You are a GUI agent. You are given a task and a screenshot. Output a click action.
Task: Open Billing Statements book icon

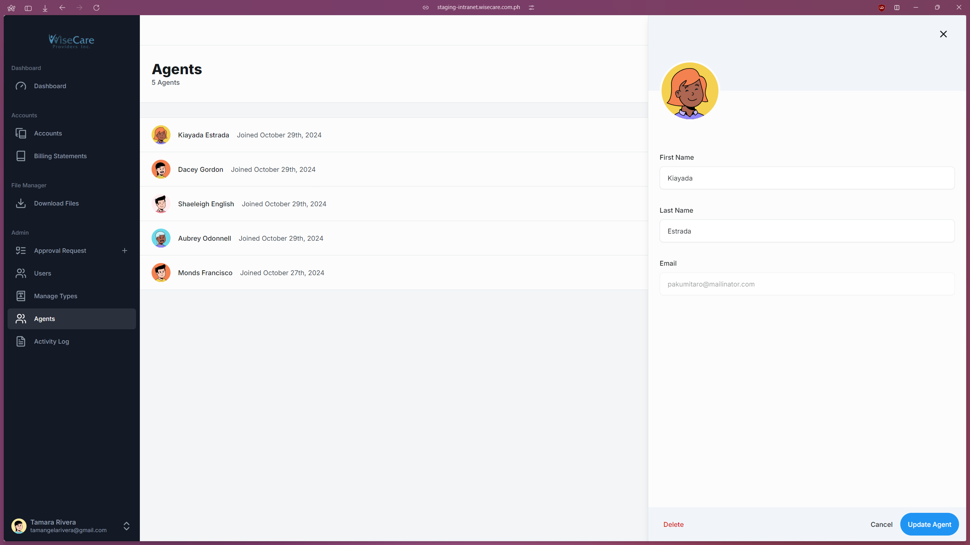point(21,156)
